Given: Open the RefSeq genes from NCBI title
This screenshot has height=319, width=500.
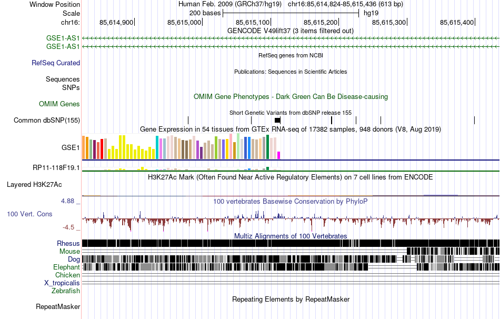Looking at the screenshot, I should [291, 55].
